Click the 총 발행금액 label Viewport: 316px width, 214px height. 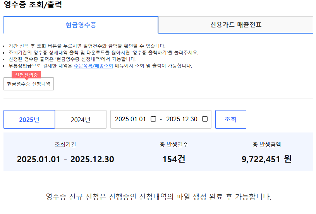point(266,145)
